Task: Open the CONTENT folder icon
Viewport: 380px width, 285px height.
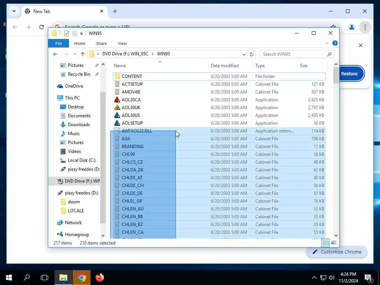Action: (117, 76)
